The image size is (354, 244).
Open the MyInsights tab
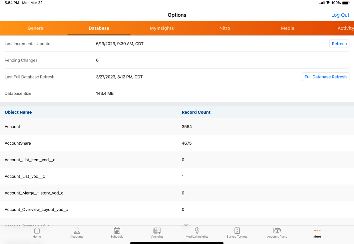coord(162,28)
